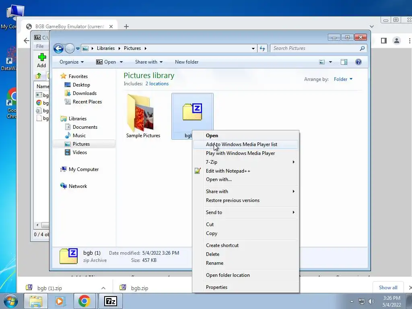Launch Windows Media Player from taskbar

point(60,301)
